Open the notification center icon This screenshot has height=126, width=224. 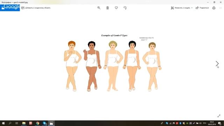point(219,123)
